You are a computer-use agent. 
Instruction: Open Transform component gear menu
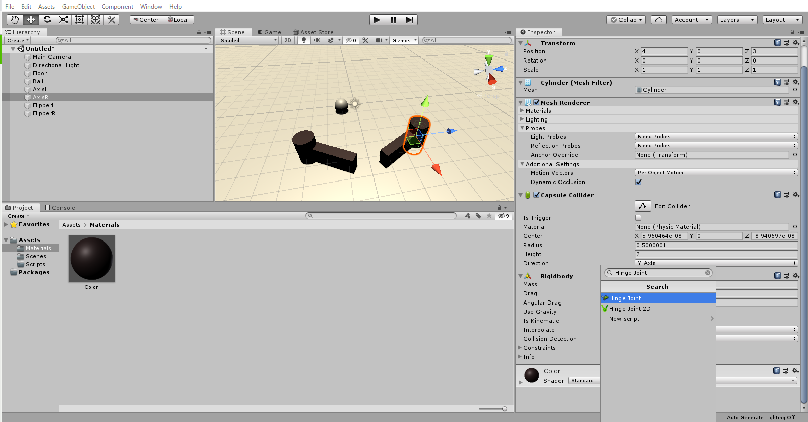point(796,43)
